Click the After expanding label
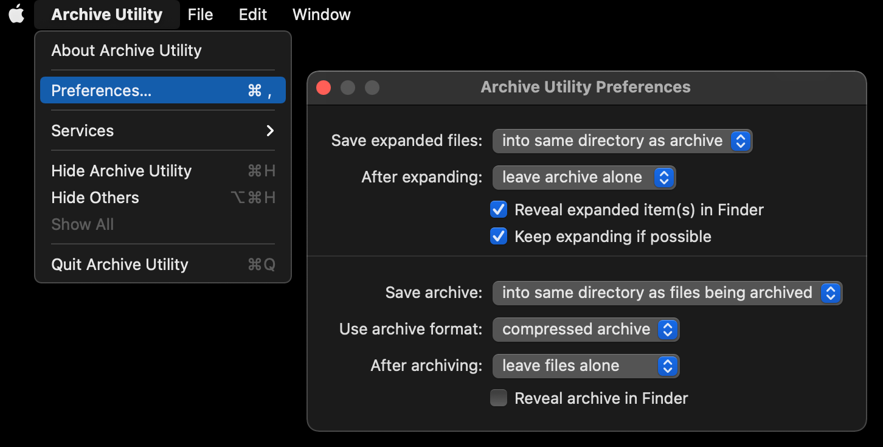The image size is (883, 447). coord(422,178)
